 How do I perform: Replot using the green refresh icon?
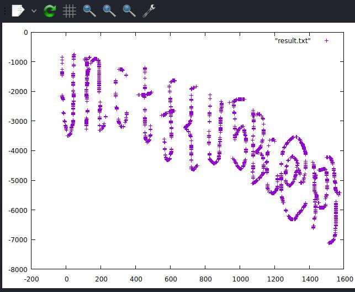point(50,11)
